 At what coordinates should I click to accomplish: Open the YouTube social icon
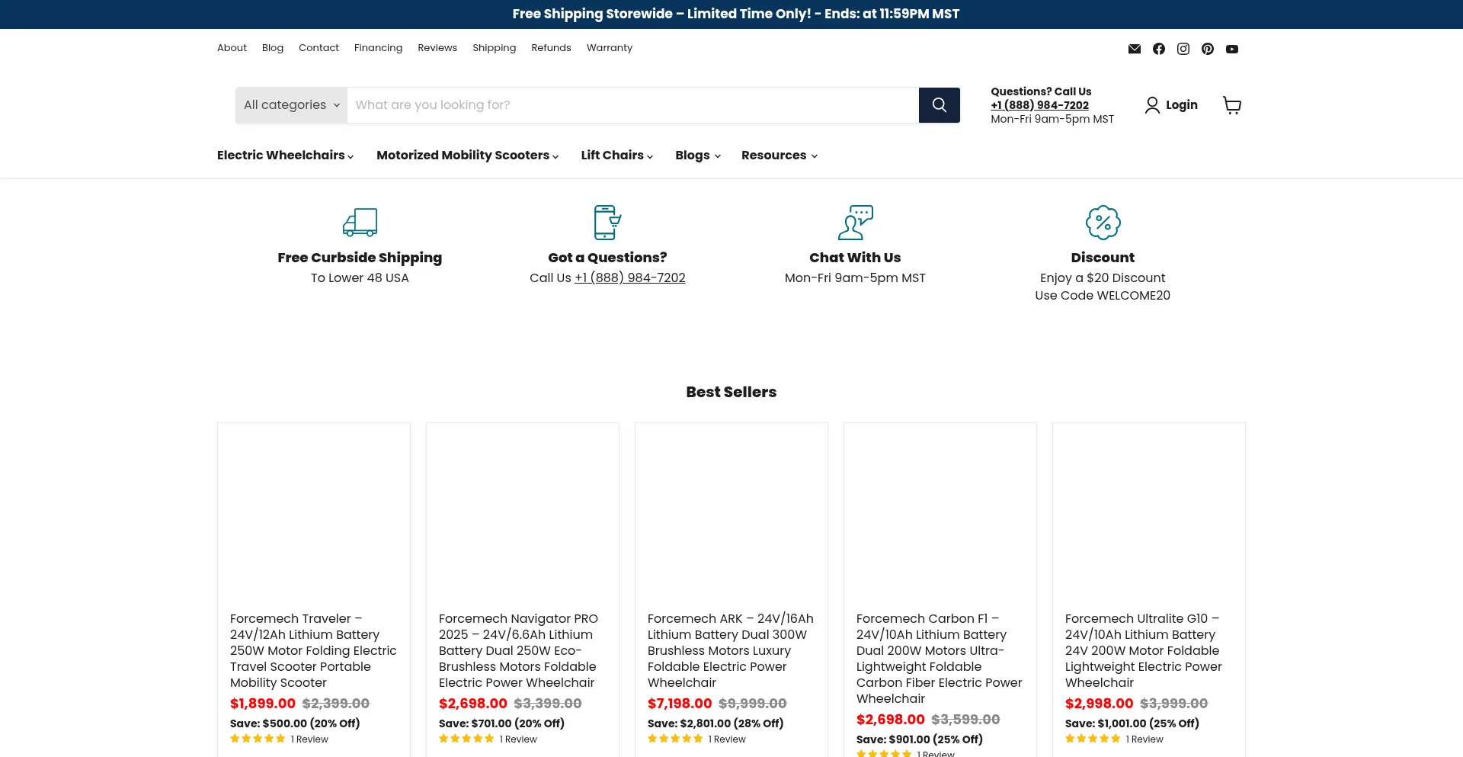click(1231, 49)
